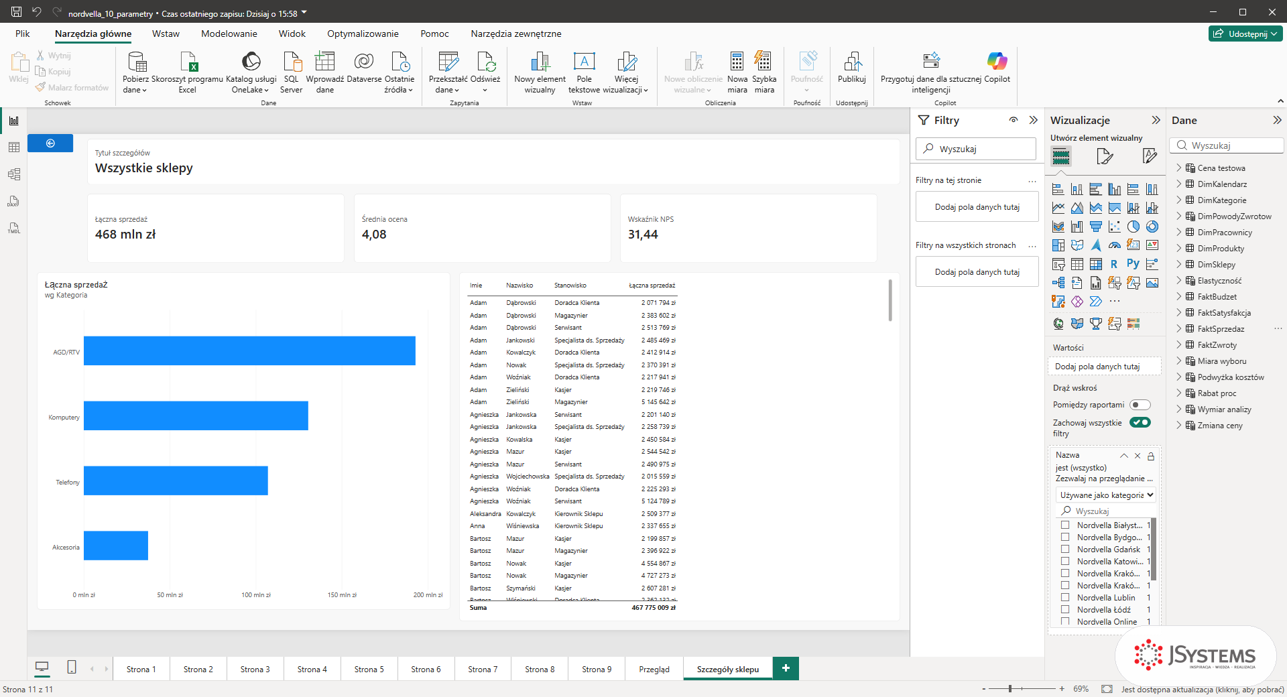Insert Nowy element wizualny

(540, 72)
